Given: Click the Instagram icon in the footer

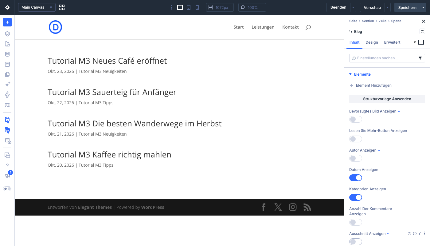Looking at the screenshot, I should 293,207.
